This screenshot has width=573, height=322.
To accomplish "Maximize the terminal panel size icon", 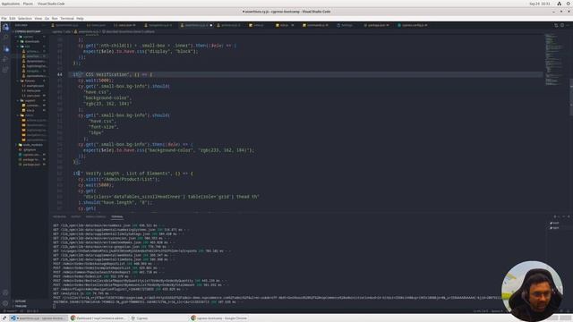I will (564, 216).
